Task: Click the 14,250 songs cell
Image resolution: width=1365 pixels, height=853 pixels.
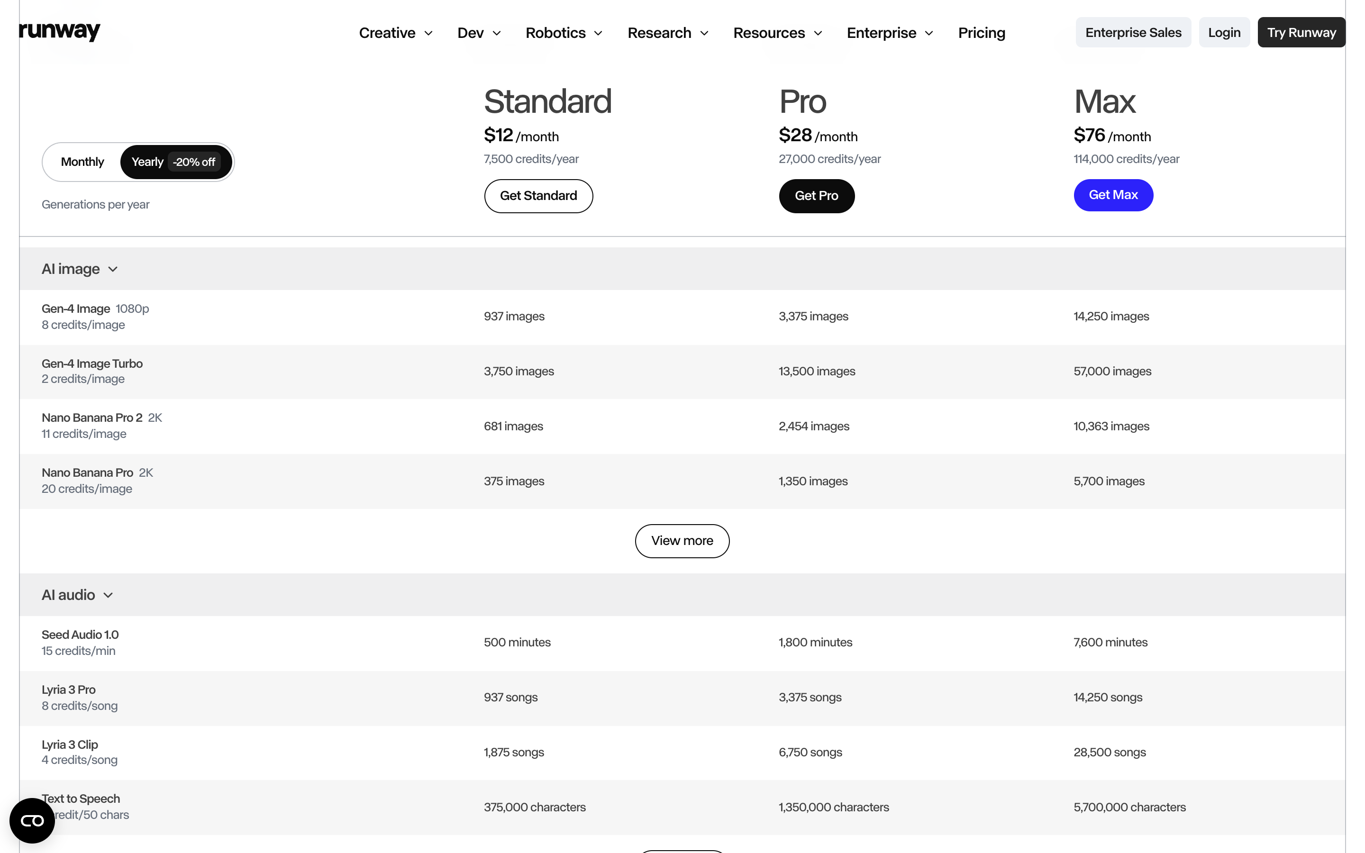Action: (x=1108, y=697)
